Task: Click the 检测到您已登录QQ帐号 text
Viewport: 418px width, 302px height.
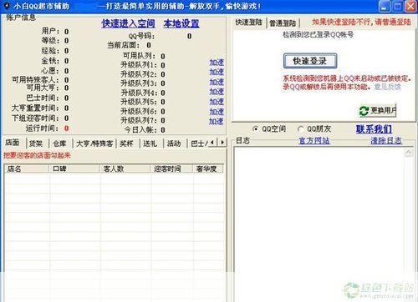Action: click(x=318, y=34)
